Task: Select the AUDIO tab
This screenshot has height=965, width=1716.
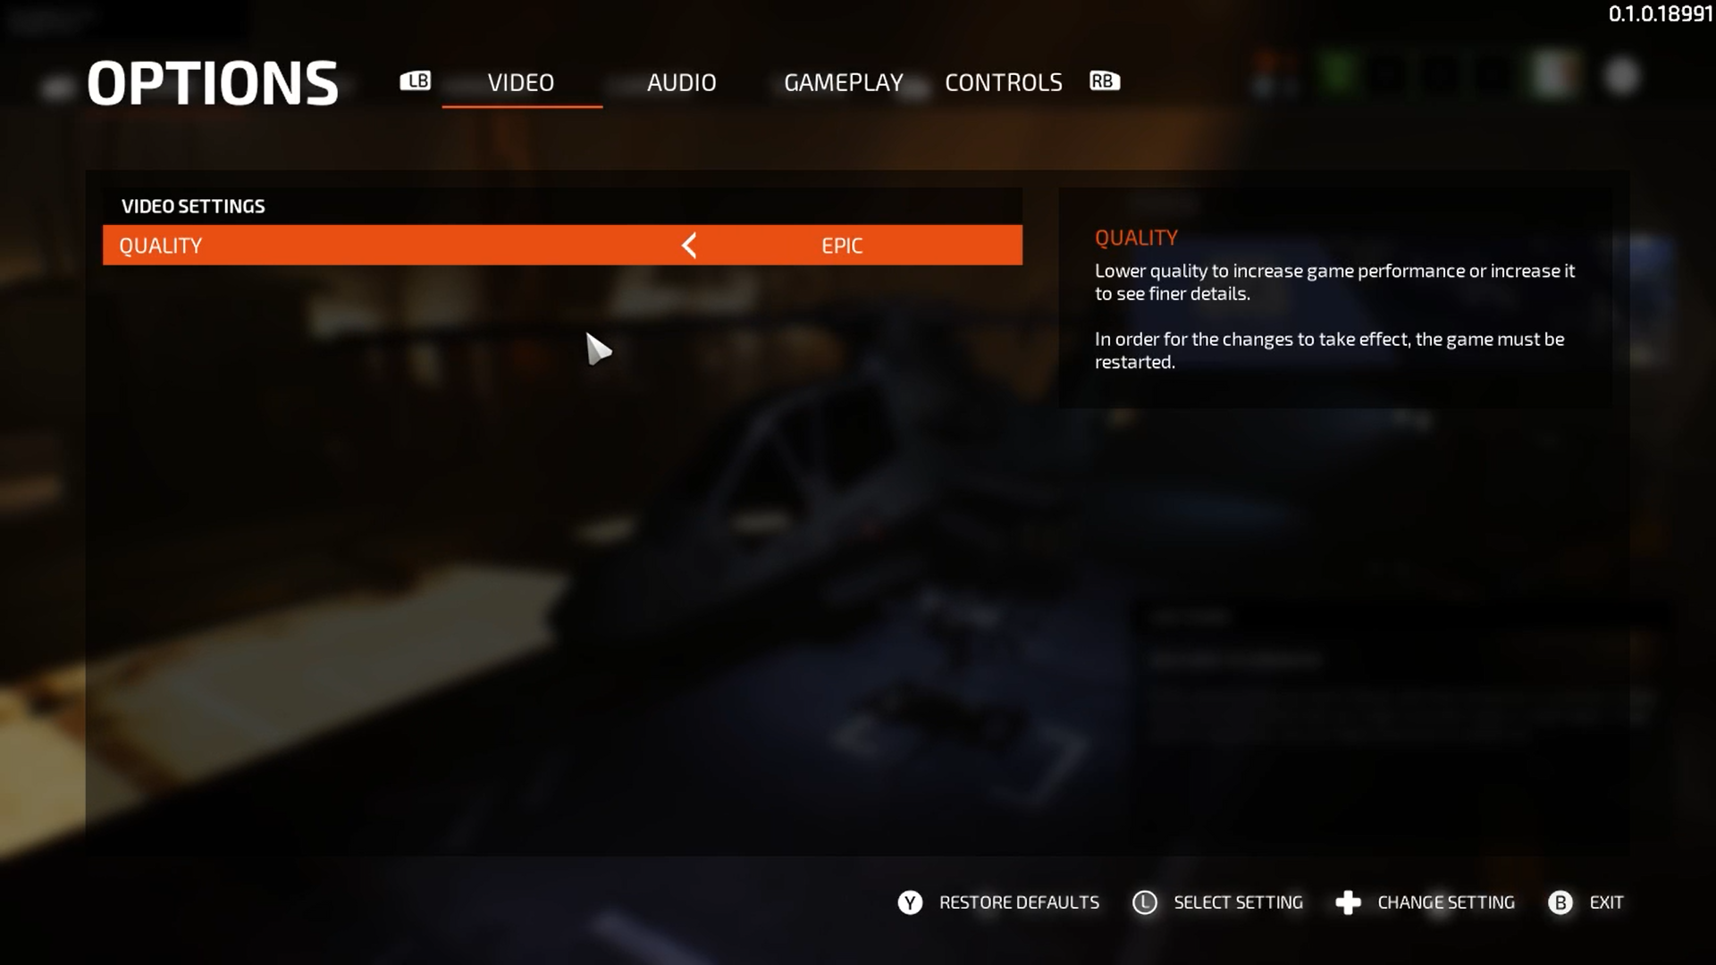Action: (x=681, y=80)
